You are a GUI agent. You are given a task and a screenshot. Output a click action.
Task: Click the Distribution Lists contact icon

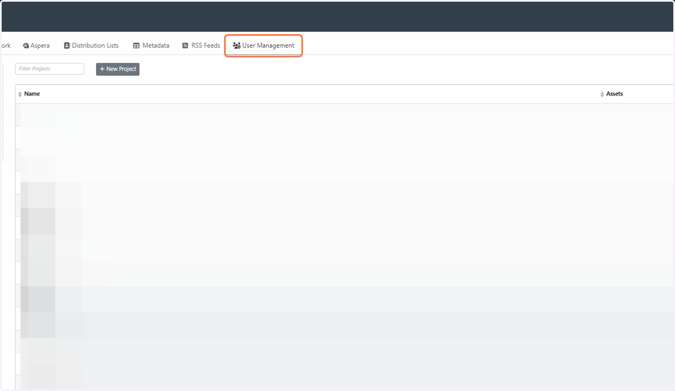(67, 46)
